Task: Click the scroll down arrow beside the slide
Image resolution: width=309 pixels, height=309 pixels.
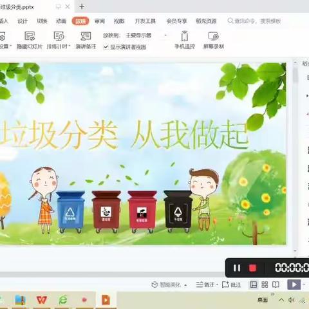Action: click(x=295, y=250)
